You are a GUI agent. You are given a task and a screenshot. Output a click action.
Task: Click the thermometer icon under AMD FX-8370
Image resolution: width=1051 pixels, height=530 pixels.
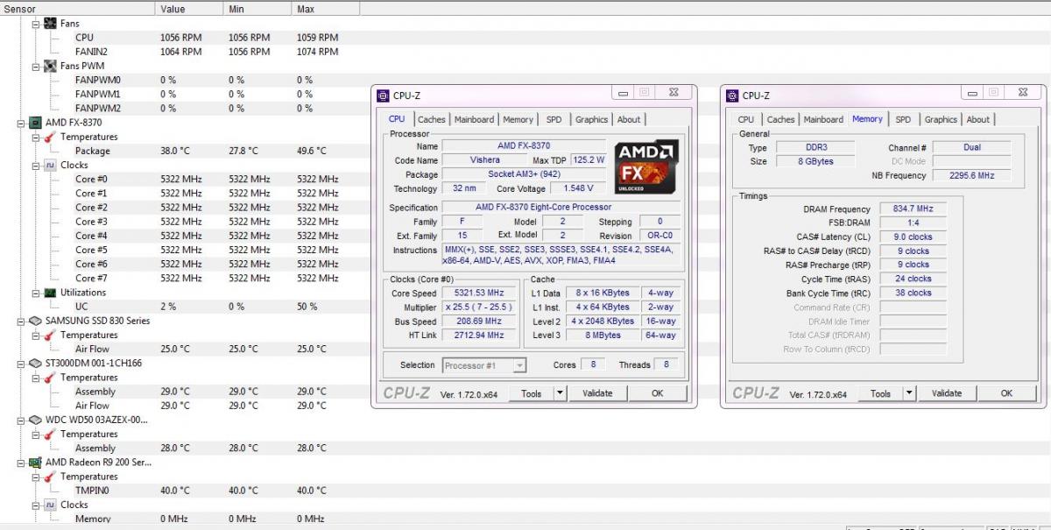[50, 137]
